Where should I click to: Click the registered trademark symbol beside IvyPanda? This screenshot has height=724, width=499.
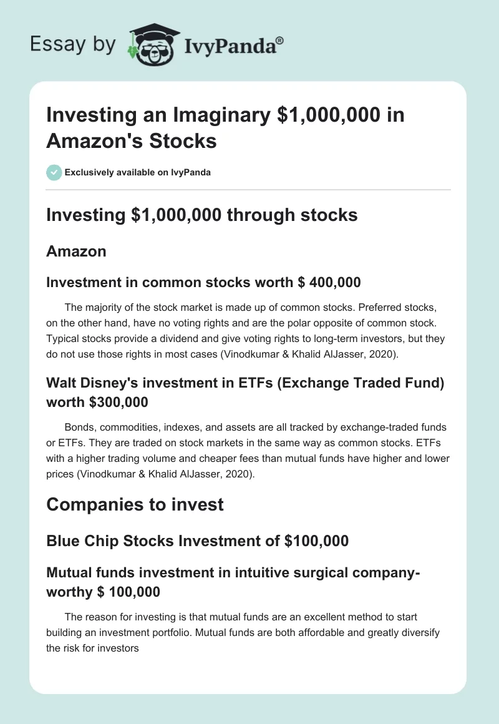pyautogui.click(x=280, y=41)
